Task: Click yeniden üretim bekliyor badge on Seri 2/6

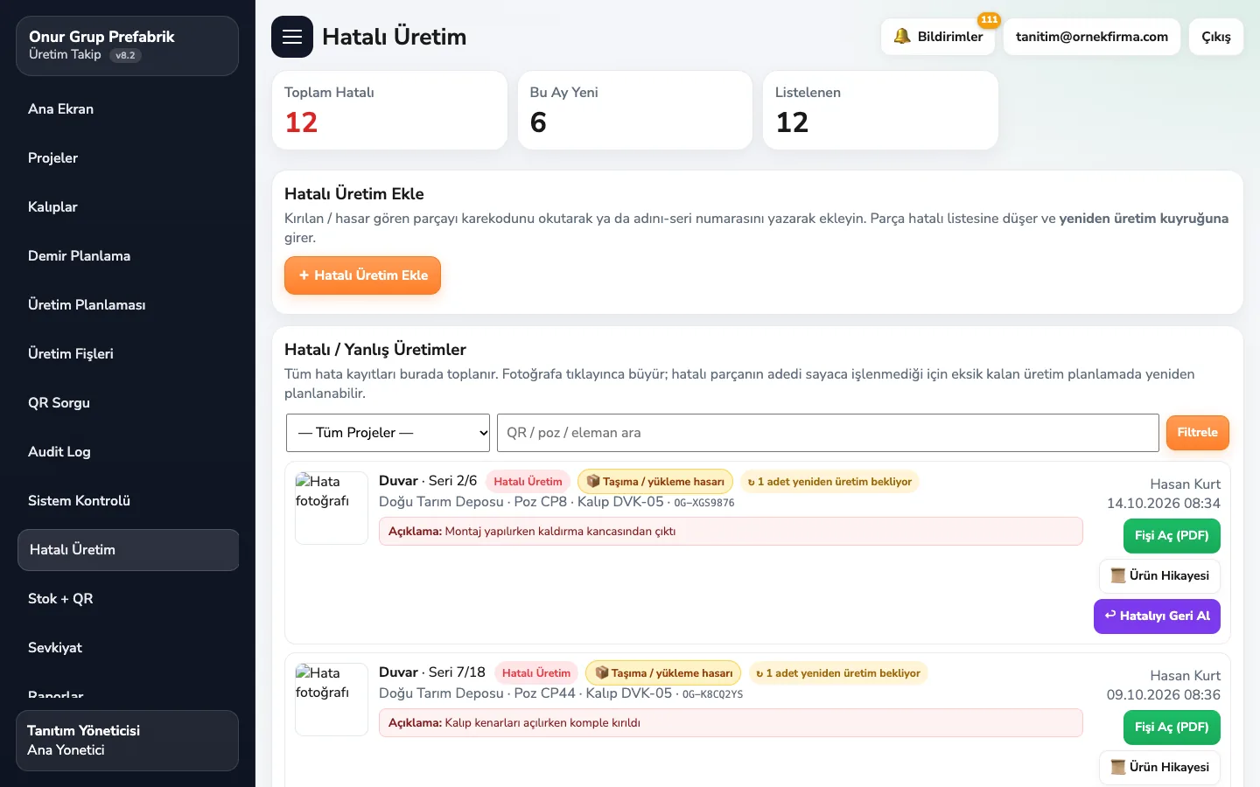Action: tap(829, 482)
